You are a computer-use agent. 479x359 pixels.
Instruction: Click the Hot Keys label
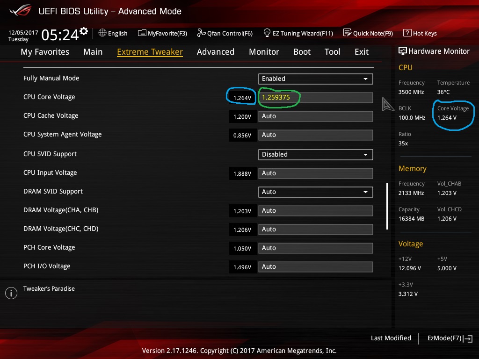coord(425,33)
